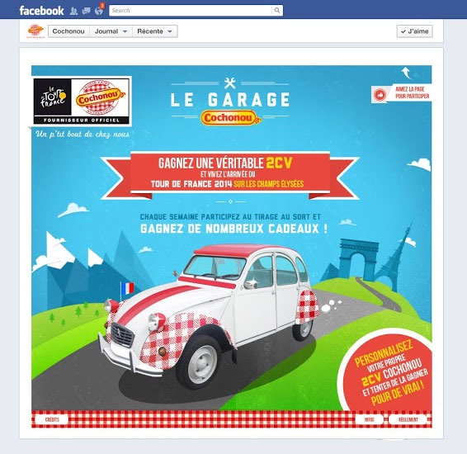Click the Crédits button
This screenshot has width=467, height=454.
52,419
